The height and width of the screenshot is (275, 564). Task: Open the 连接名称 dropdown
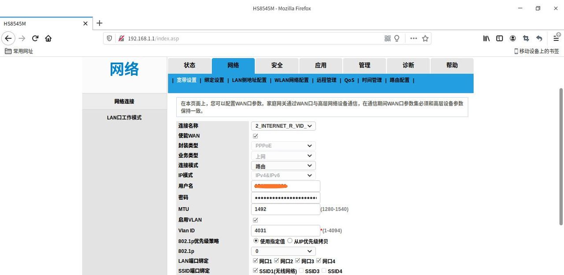pyautogui.click(x=283, y=126)
